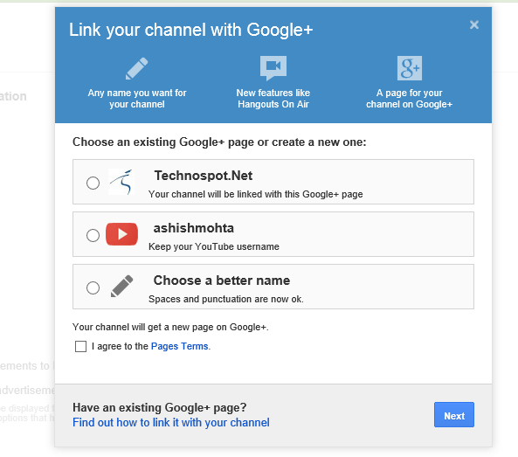The width and height of the screenshot is (518, 457).
Task: Click the 'Choose a better name' title text
Action: coord(222,280)
